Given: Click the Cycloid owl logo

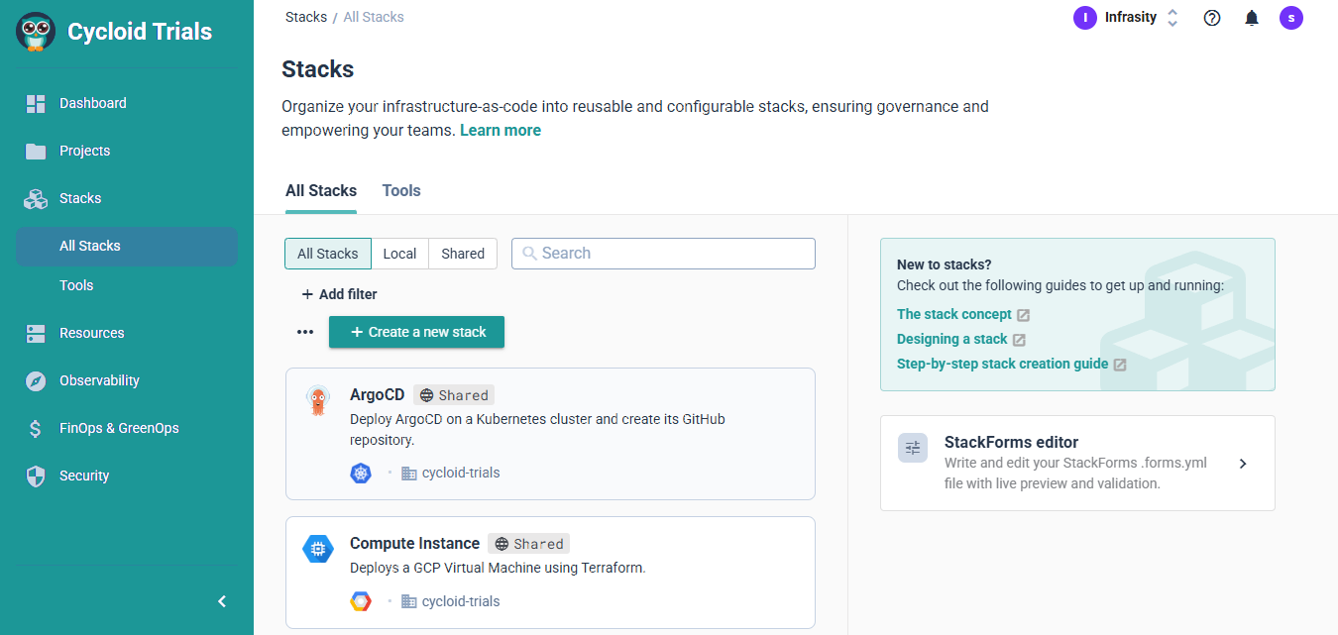Looking at the screenshot, I should (36, 32).
